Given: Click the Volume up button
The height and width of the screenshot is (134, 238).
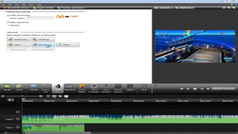Looking at the screenshot, I should coord(43,39).
